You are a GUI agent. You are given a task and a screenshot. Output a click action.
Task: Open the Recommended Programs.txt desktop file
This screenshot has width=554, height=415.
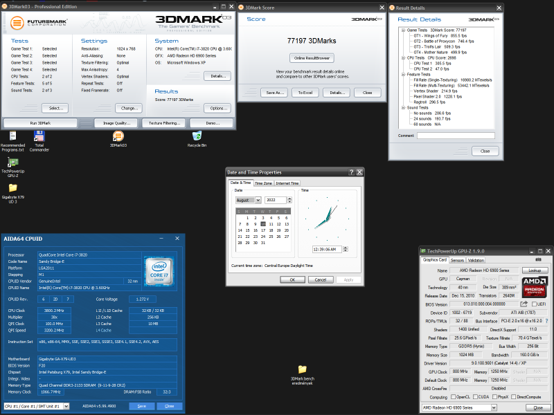12,141
